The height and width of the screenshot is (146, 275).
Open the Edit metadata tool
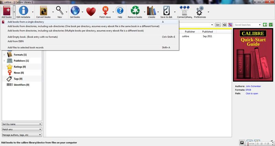click(x=23, y=11)
